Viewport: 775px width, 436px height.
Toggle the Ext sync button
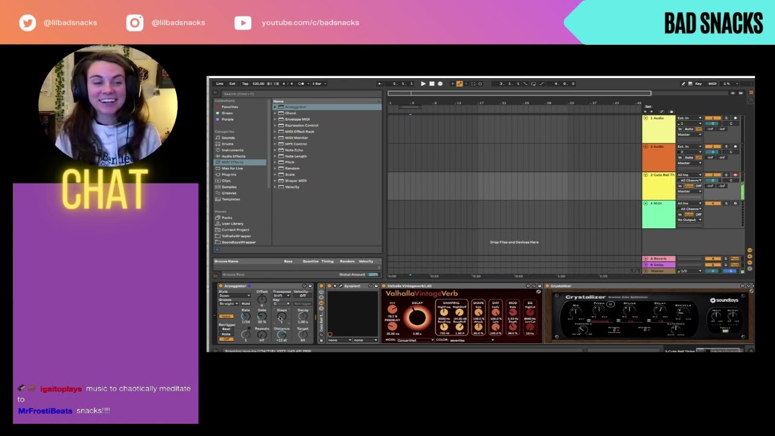[232, 84]
